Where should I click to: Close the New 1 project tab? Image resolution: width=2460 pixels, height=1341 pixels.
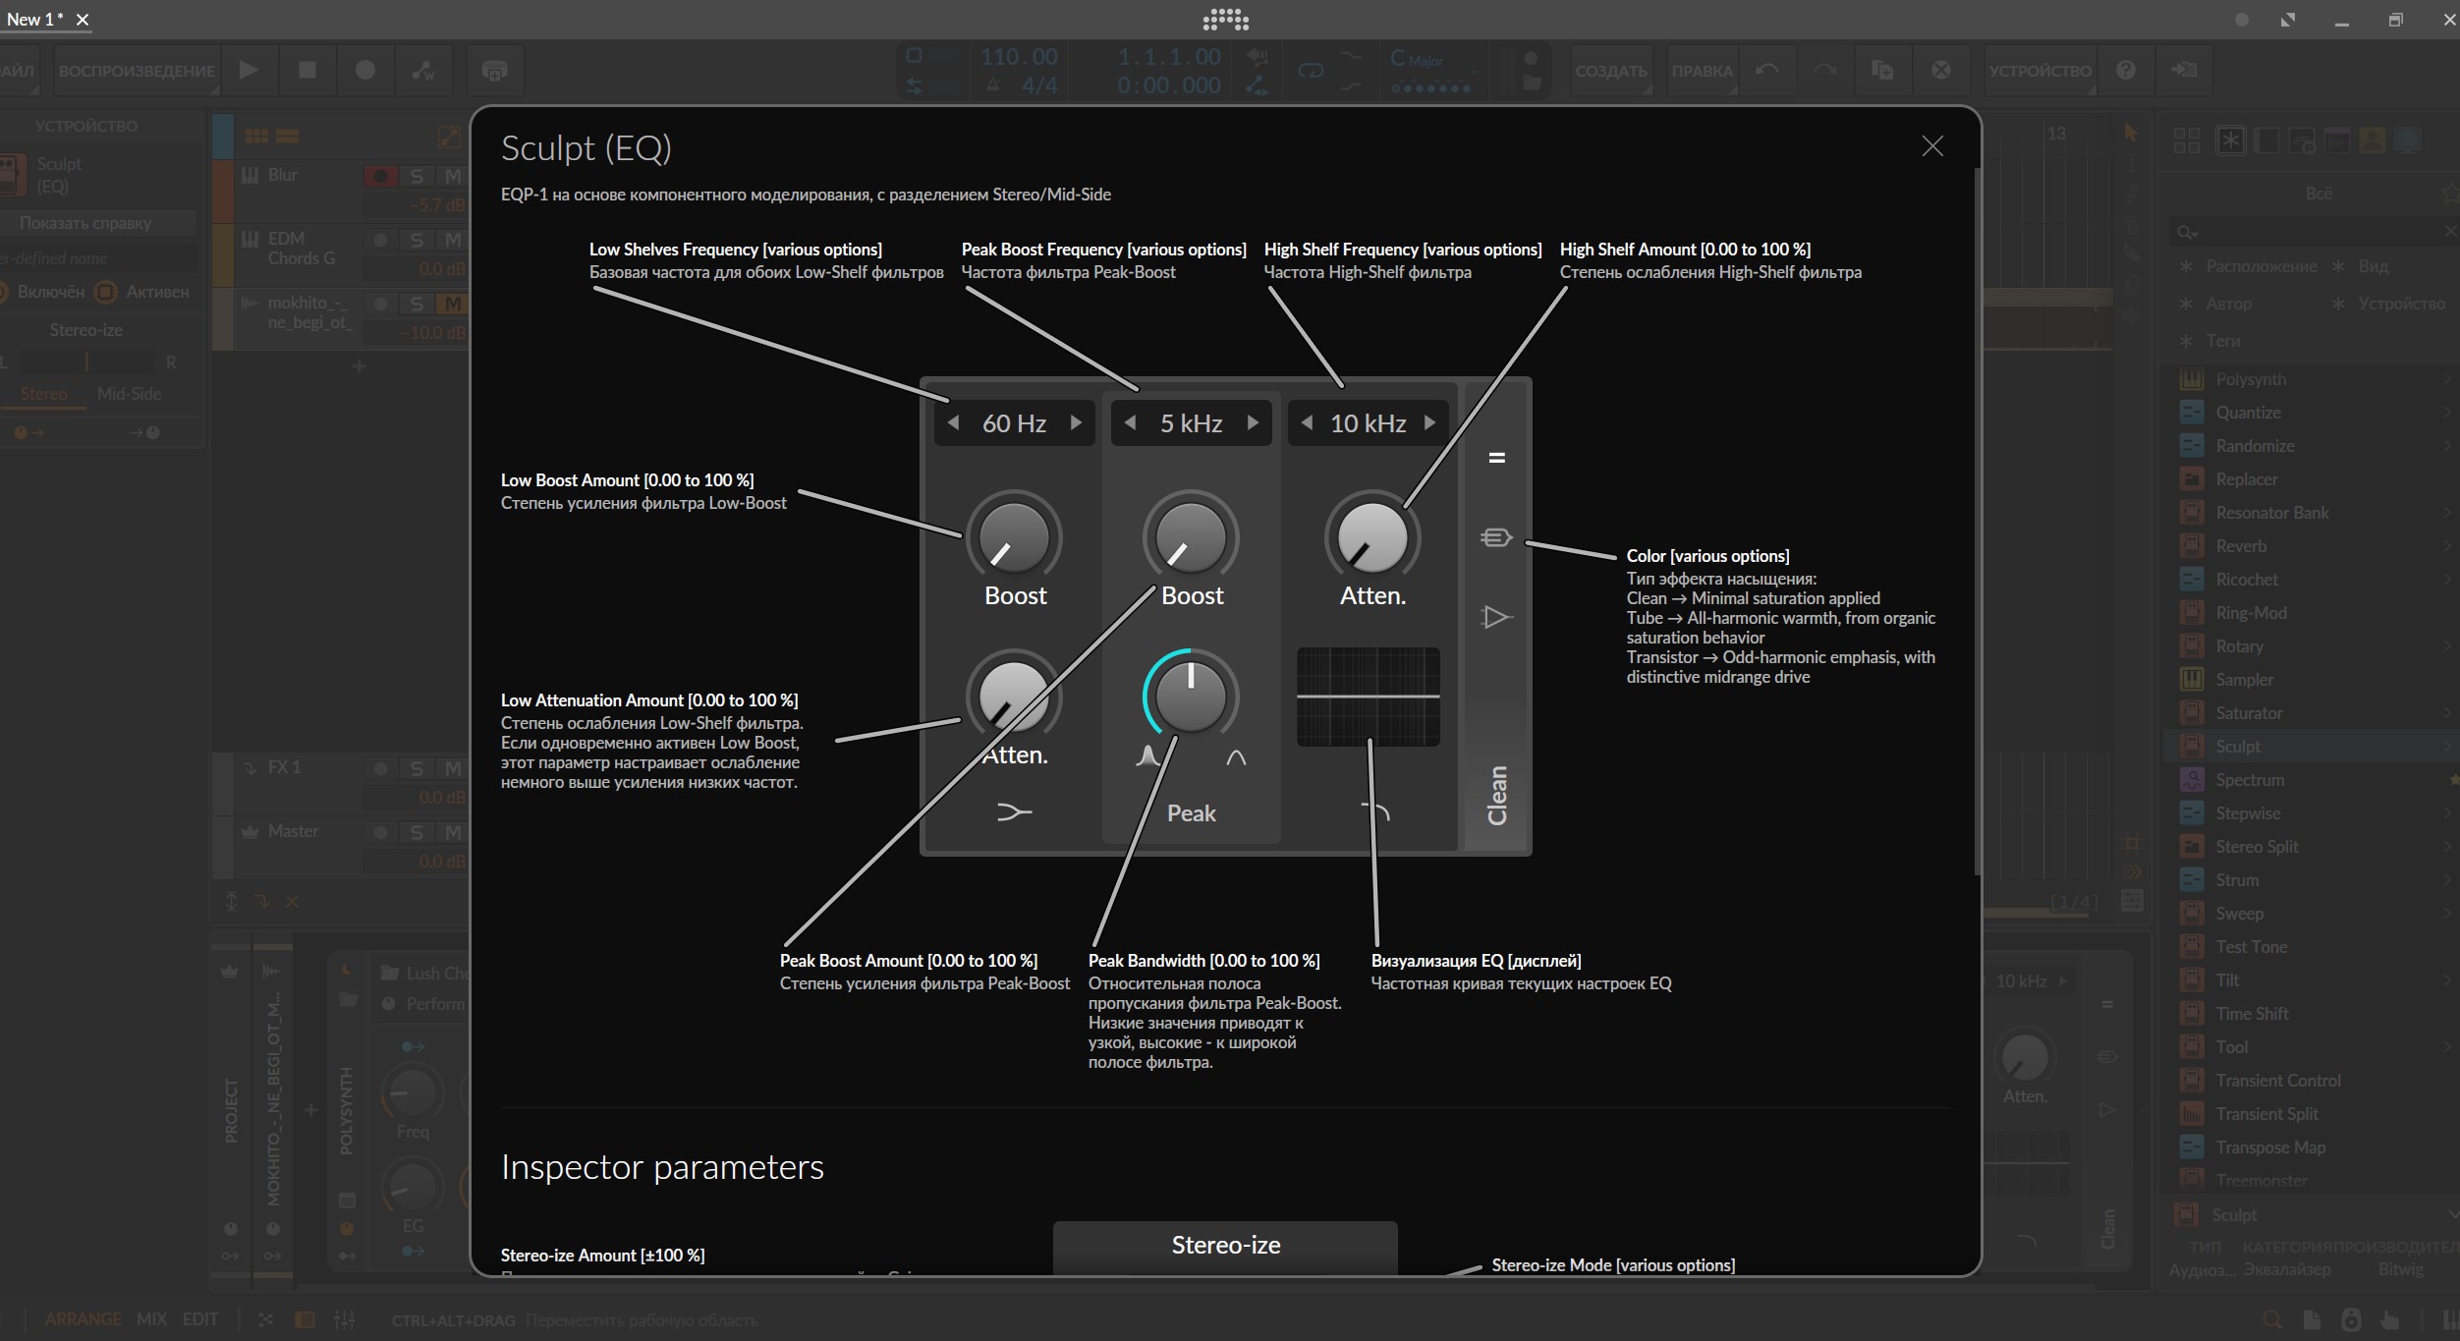point(83,20)
